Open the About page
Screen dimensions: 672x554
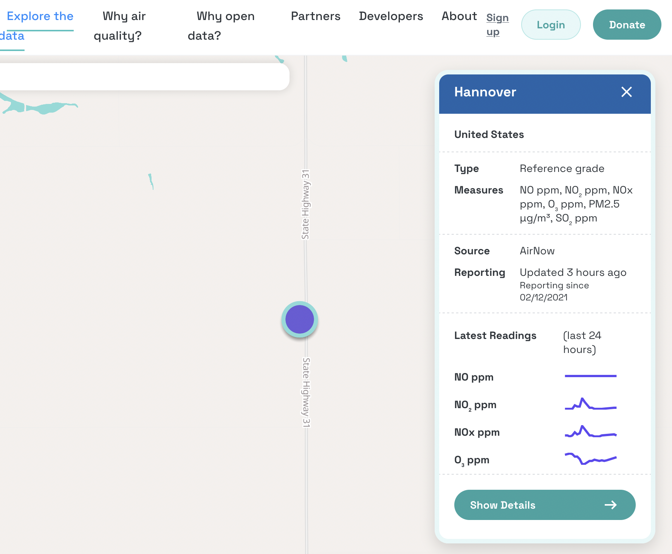(x=459, y=16)
